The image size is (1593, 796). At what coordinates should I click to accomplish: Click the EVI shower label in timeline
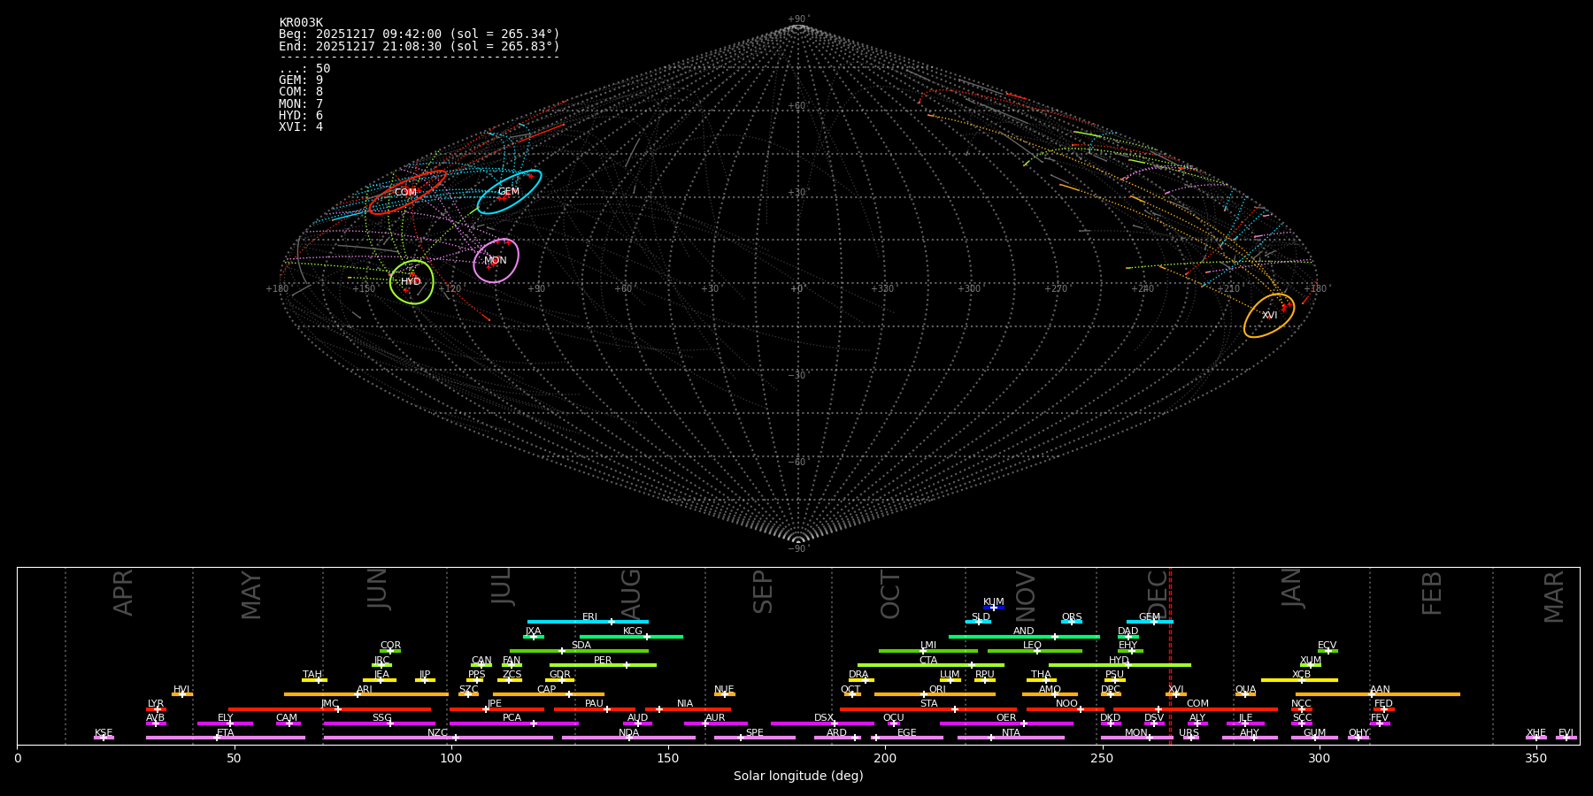[1566, 733]
